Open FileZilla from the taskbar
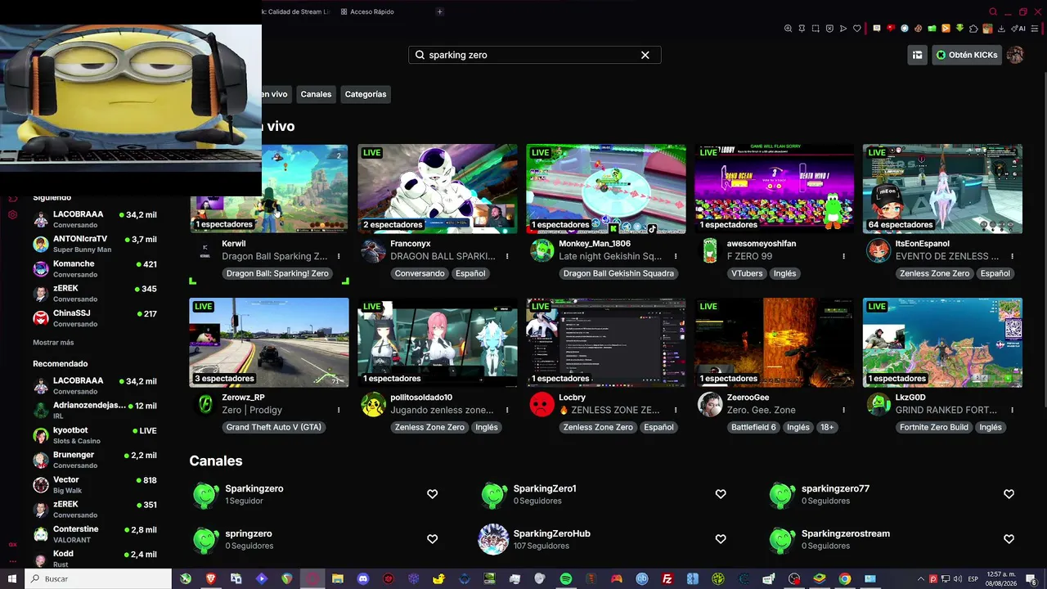The image size is (1047, 589). (667, 578)
